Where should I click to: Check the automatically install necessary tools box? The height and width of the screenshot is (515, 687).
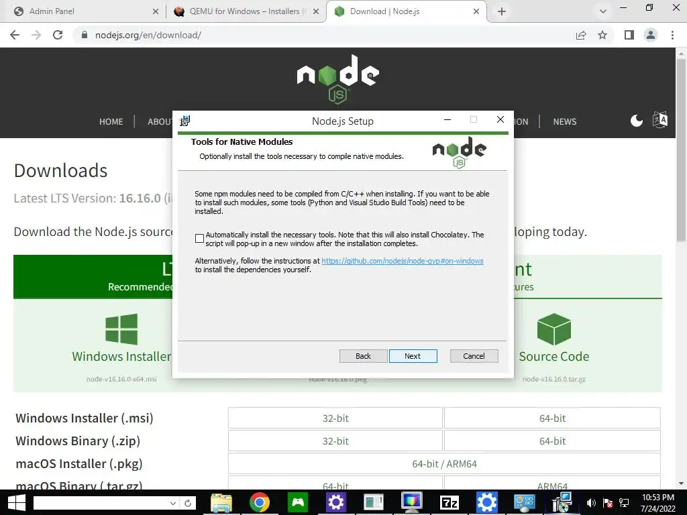(199, 238)
